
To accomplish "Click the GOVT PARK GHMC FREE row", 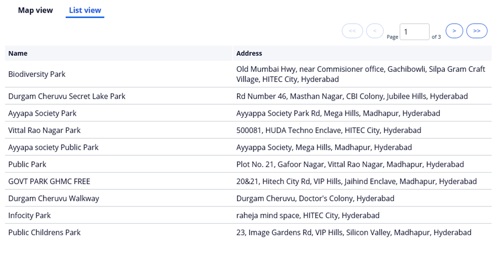I will point(248,181).
